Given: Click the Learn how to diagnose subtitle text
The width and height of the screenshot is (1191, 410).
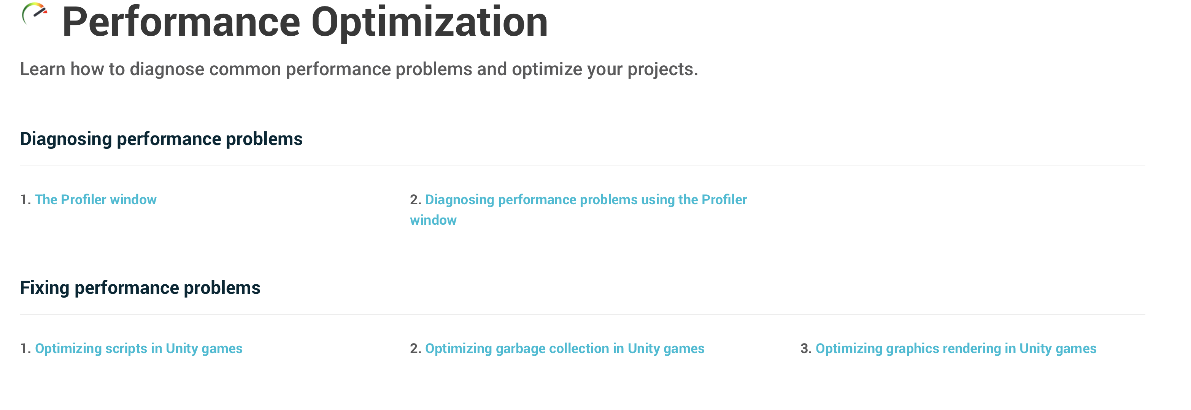Looking at the screenshot, I should click(359, 69).
